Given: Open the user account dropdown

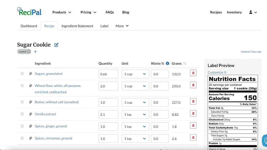Looking at the screenshot, I should [253, 12].
